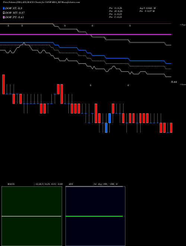Click the thick blue stepped EMA line
This screenshot has width=186, height=246.
point(86,53)
